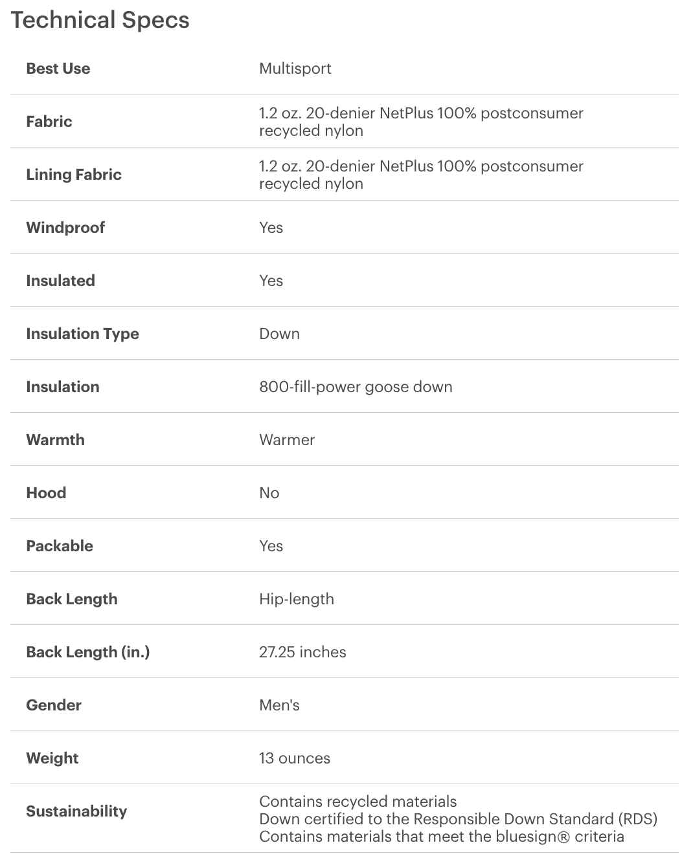Select the Lining Fabric label
The height and width of the screenshot is (867, 693).
74,175
